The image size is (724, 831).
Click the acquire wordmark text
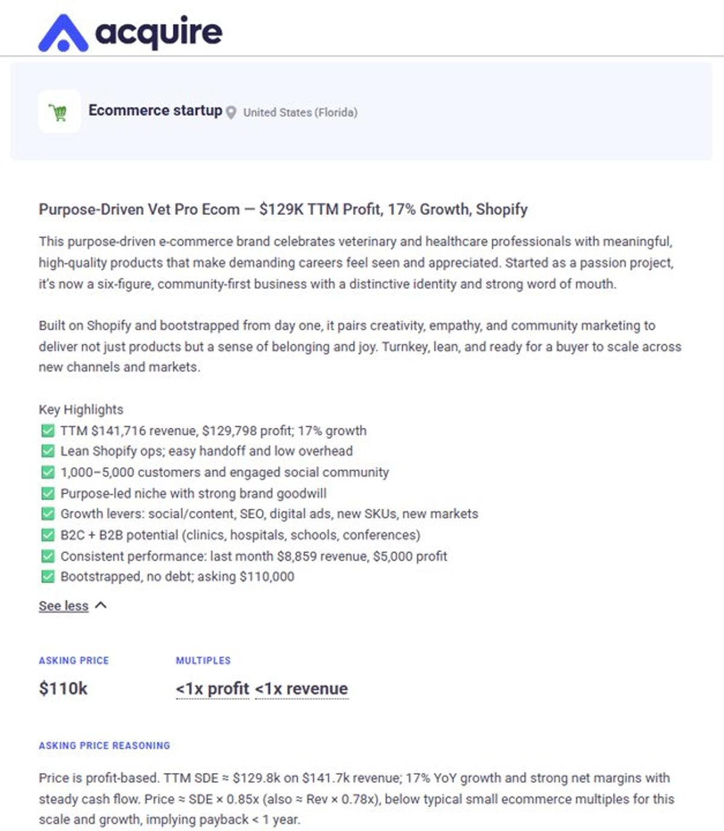tap(159, 33)
